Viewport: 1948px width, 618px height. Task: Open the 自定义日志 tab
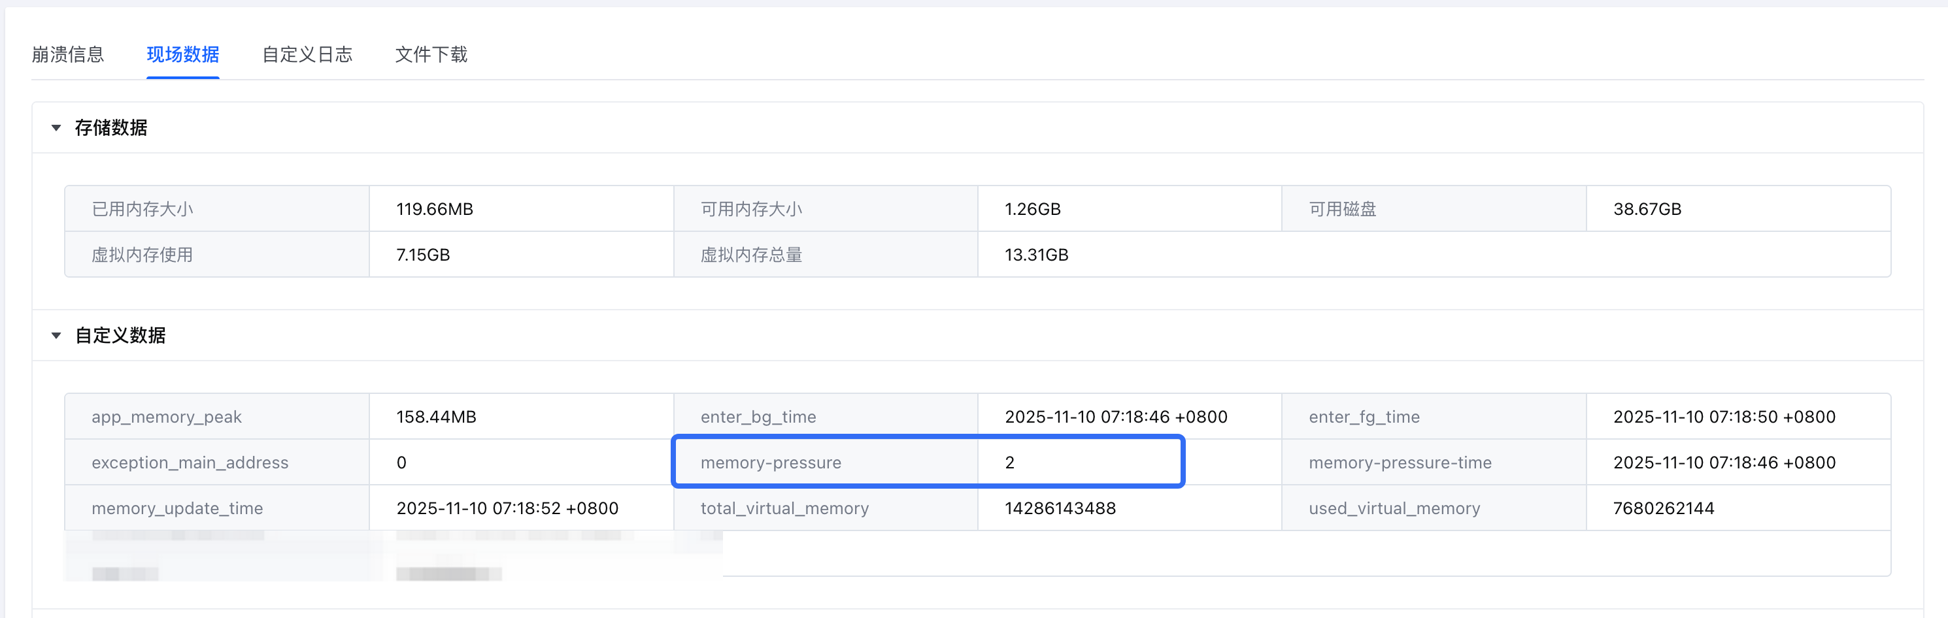point(307,54)
